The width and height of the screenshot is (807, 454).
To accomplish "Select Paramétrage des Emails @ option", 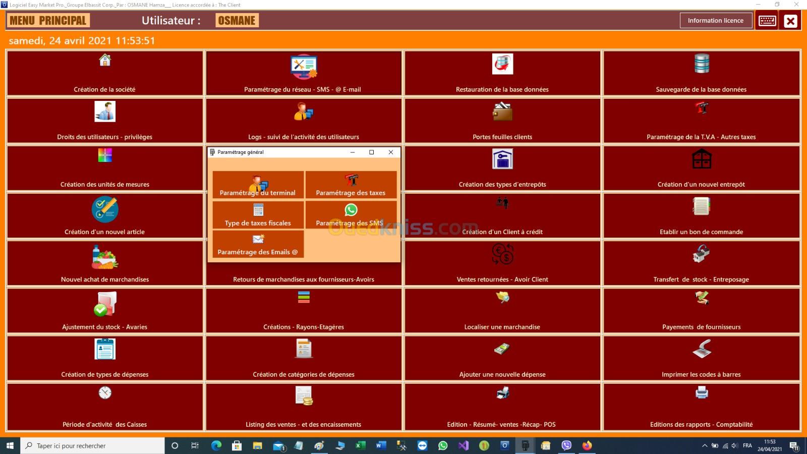I will (258, 244).
